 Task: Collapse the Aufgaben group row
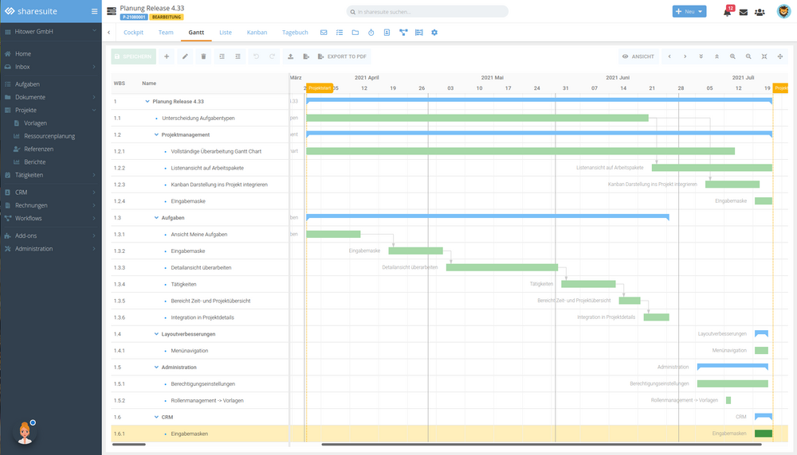pos(156,218)
